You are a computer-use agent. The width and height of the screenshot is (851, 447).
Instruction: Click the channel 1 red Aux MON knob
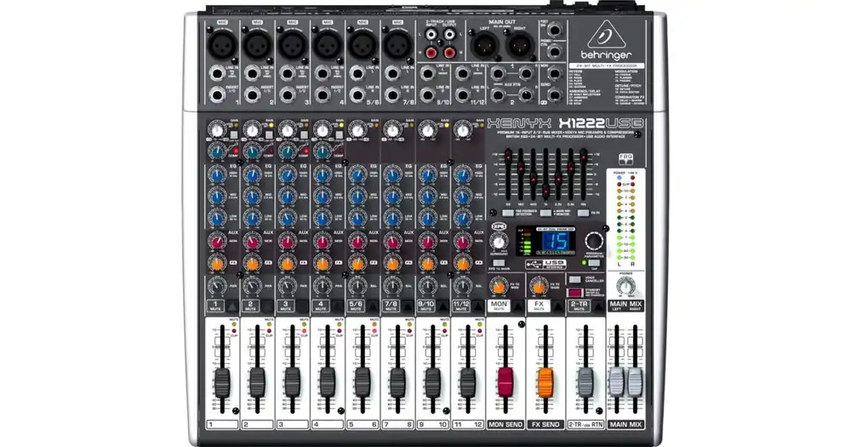[217, 243]
